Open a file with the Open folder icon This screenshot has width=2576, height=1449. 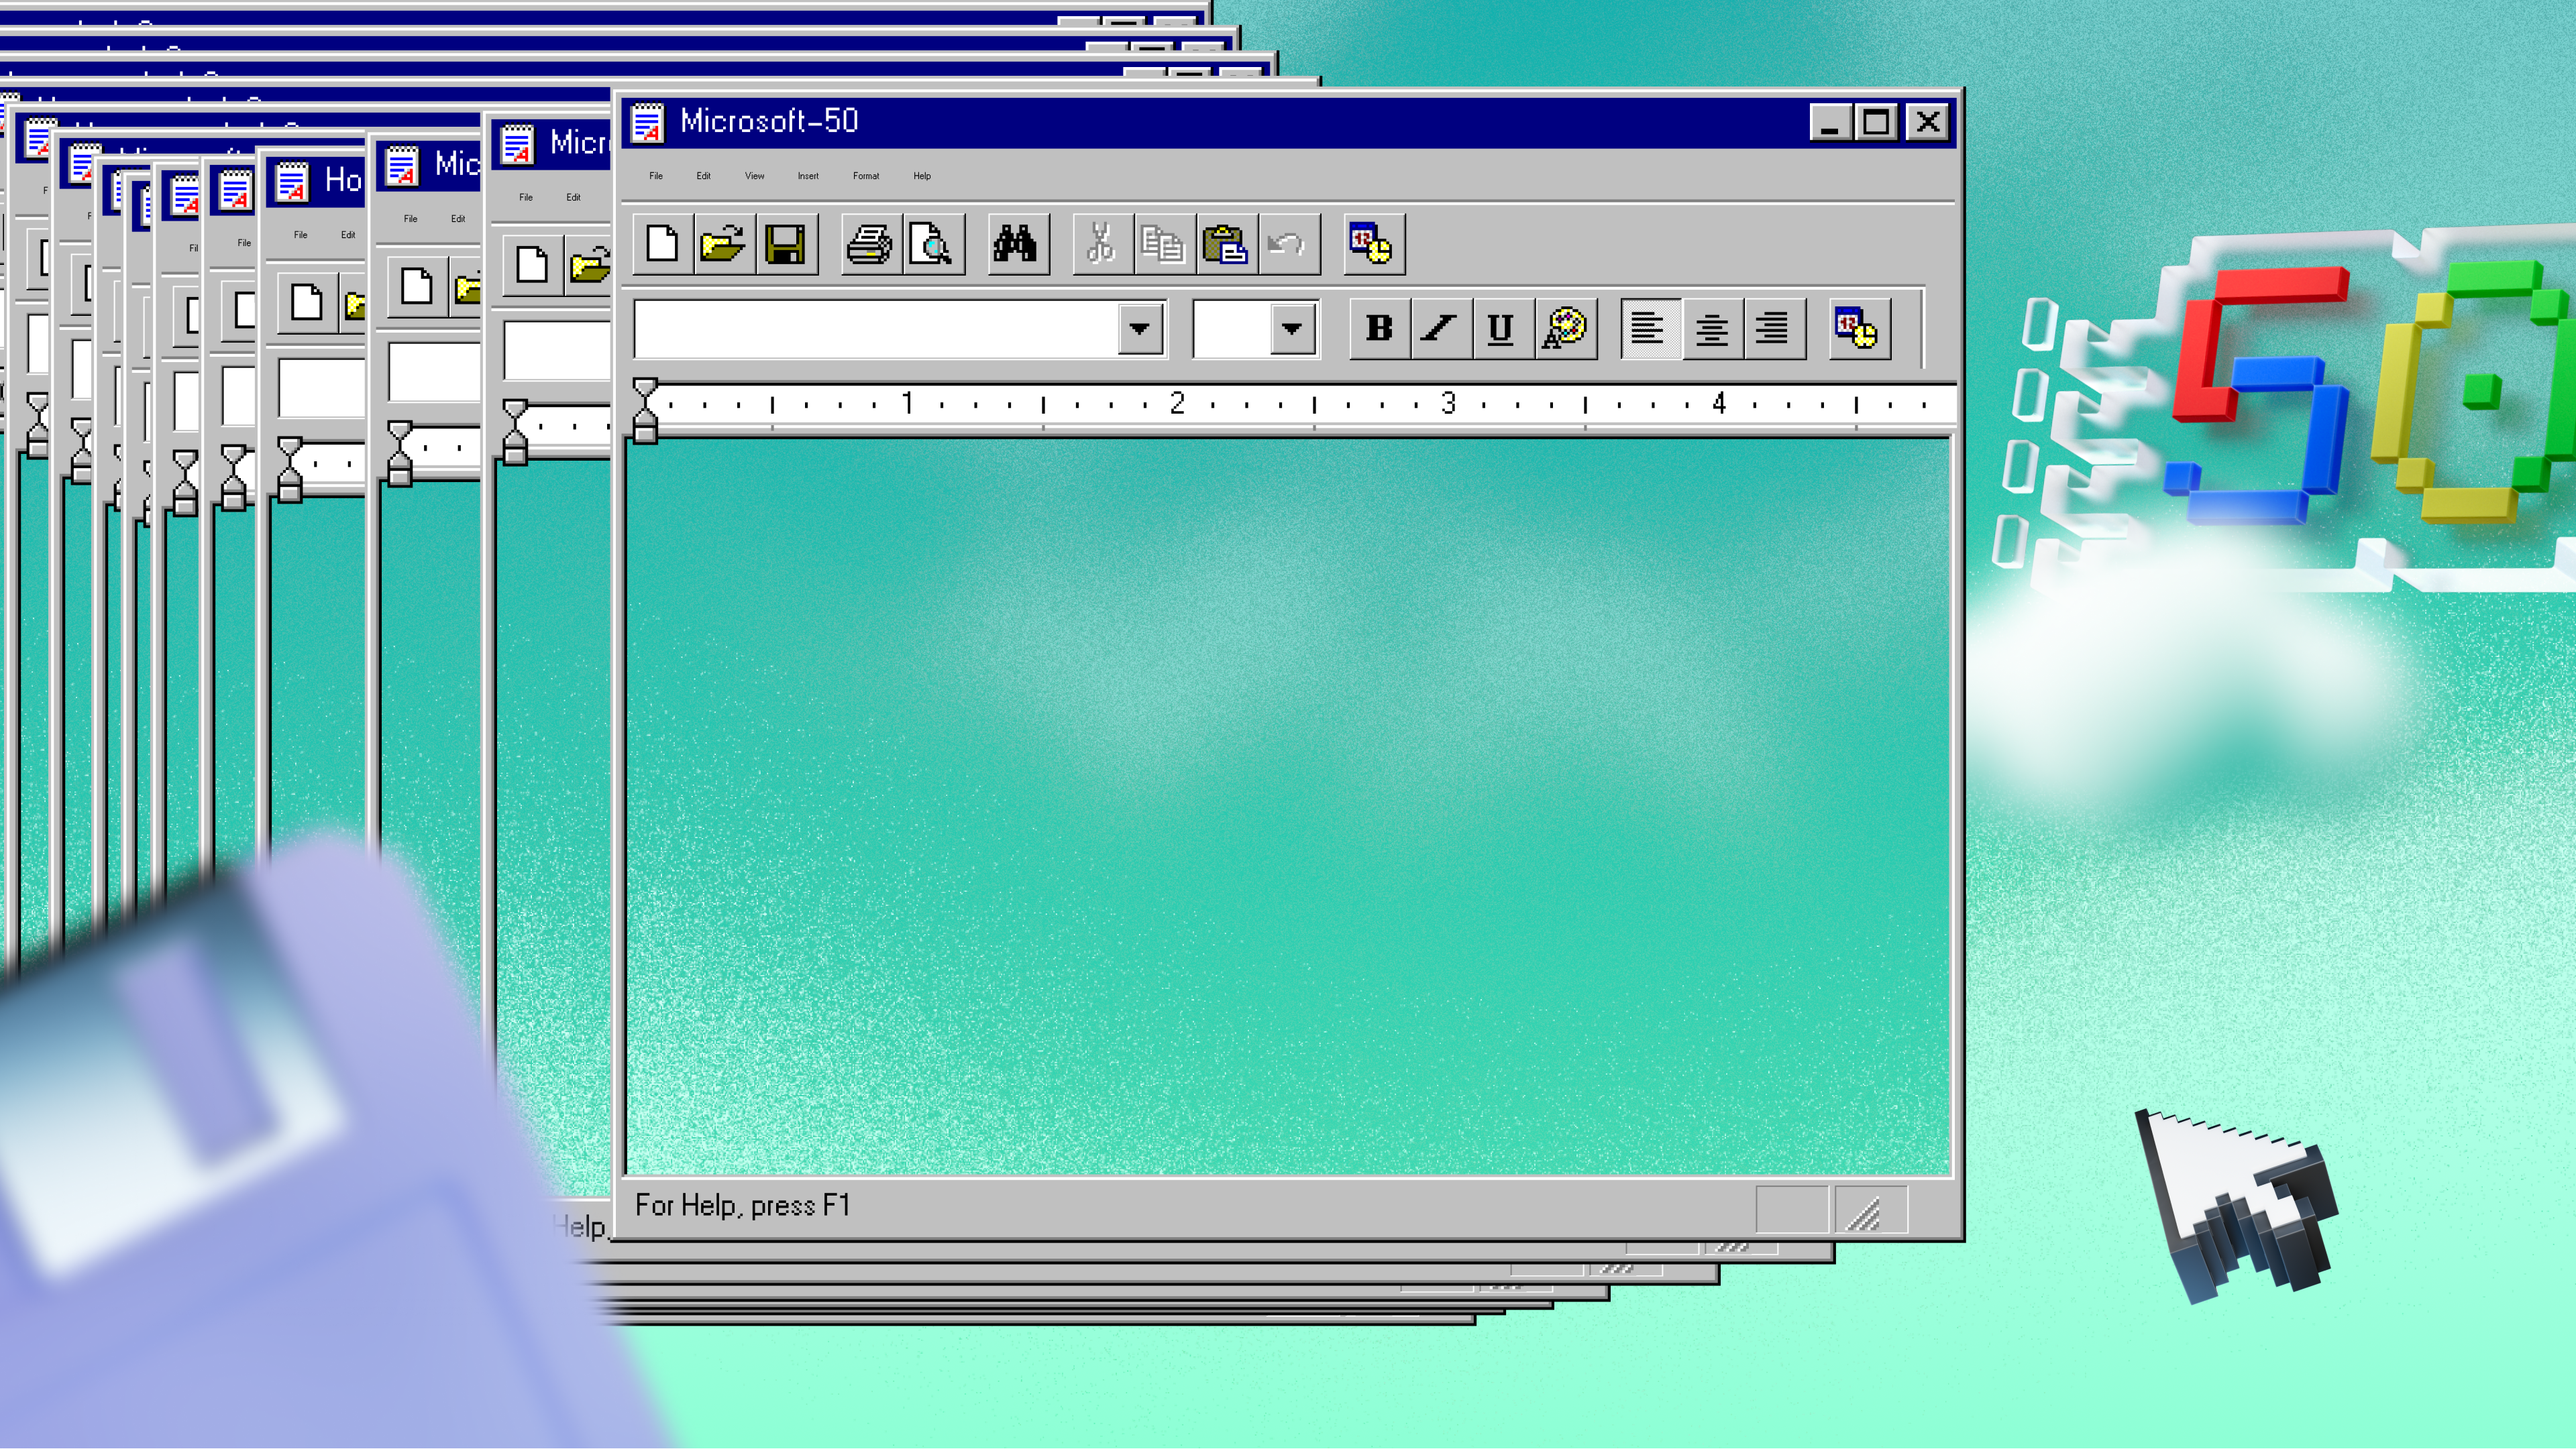pos(724,244)
